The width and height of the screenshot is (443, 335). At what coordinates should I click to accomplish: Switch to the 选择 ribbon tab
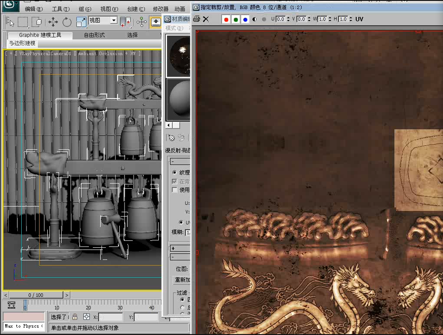click(x=132, y=35)
